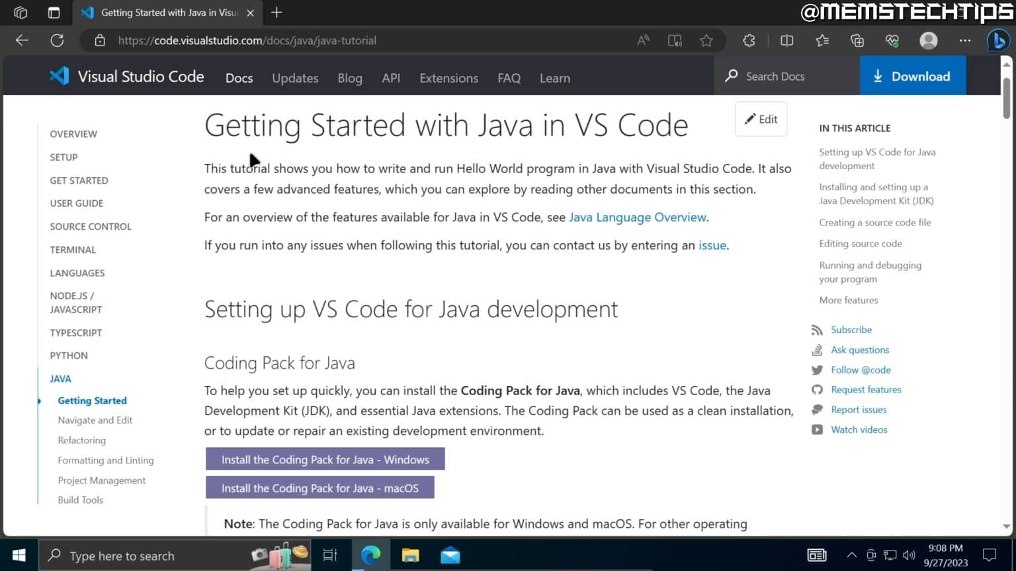Follow the Java Language Overview link

(638, 217)
